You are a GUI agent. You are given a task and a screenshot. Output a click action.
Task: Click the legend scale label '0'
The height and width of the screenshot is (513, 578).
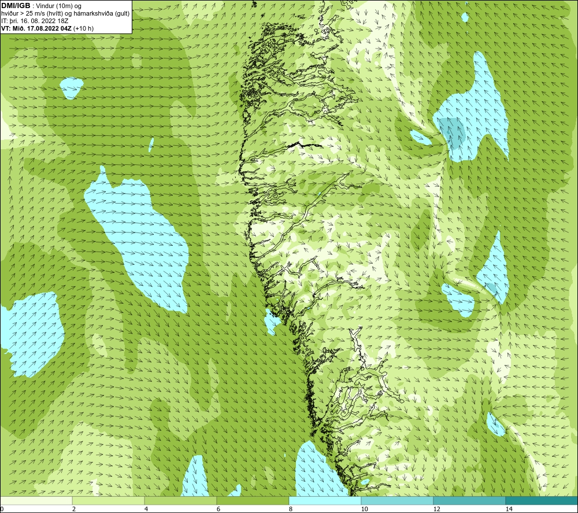(2, 509)
